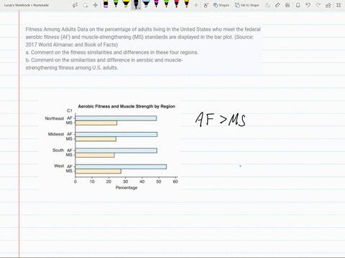The image size is (345, 258).
Task: Click the question text part a
Action: [112, 52]
